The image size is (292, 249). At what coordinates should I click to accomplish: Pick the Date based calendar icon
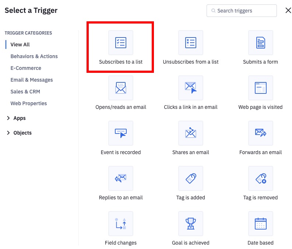261,224
